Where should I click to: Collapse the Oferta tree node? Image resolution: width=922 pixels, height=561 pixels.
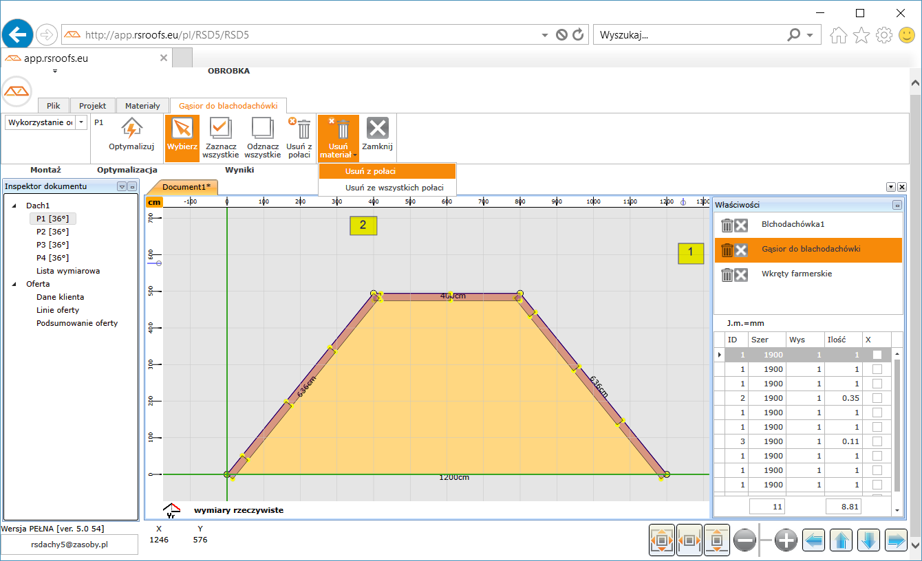[15, 284]
